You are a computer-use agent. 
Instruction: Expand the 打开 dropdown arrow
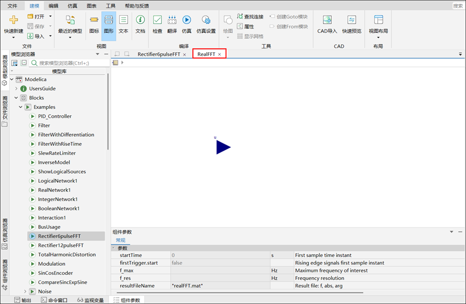[x=50, y=16]
